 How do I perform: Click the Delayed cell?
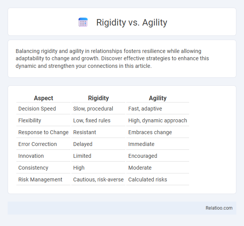(x=98, y=144)
